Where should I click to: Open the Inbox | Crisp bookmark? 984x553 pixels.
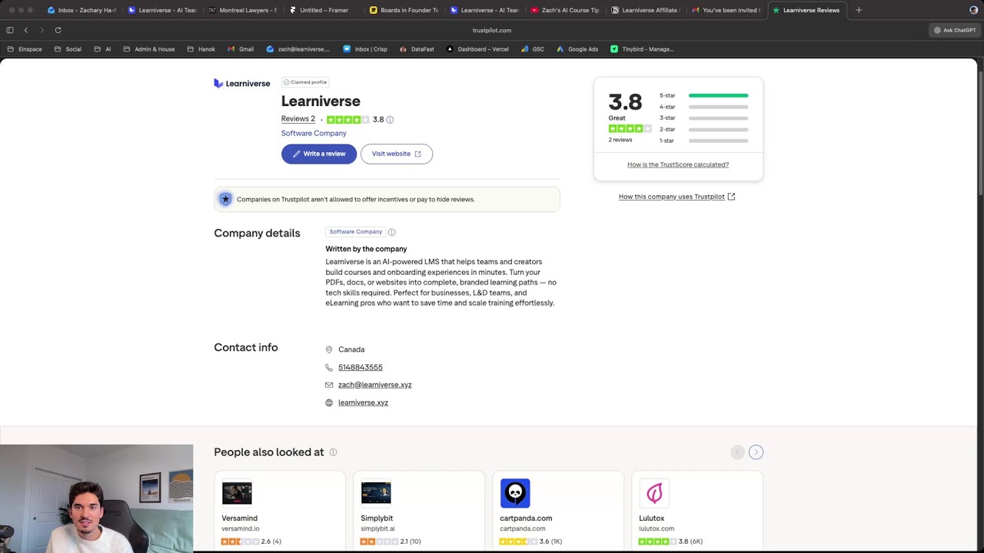[365, 49]
